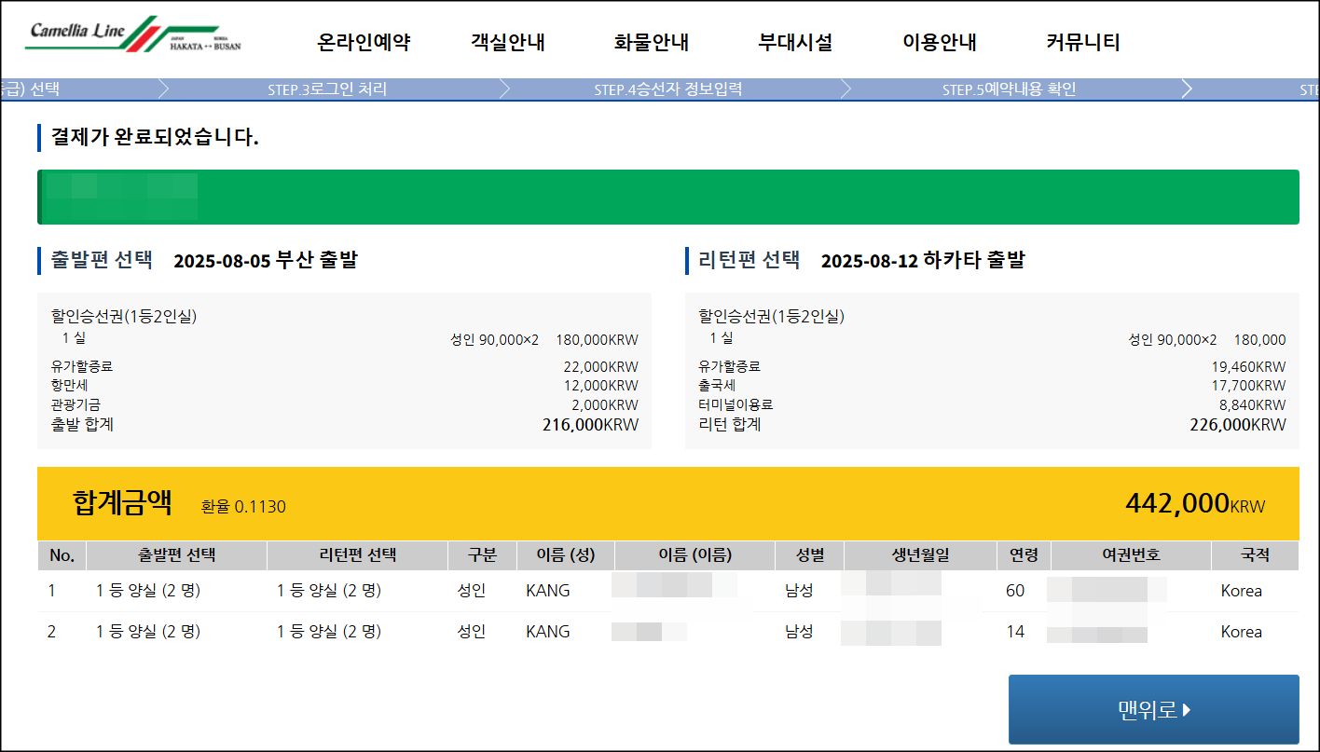Click the 생년월일 column header

point(920,555)
